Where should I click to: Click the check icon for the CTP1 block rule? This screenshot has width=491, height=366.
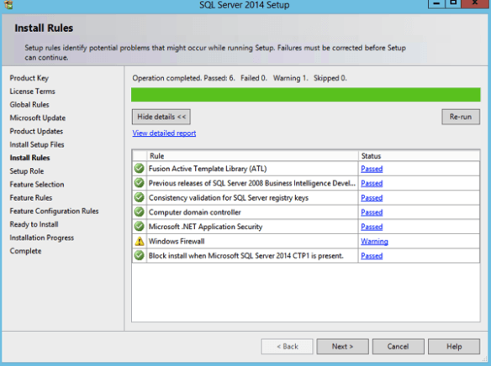[x=139, y=255]
